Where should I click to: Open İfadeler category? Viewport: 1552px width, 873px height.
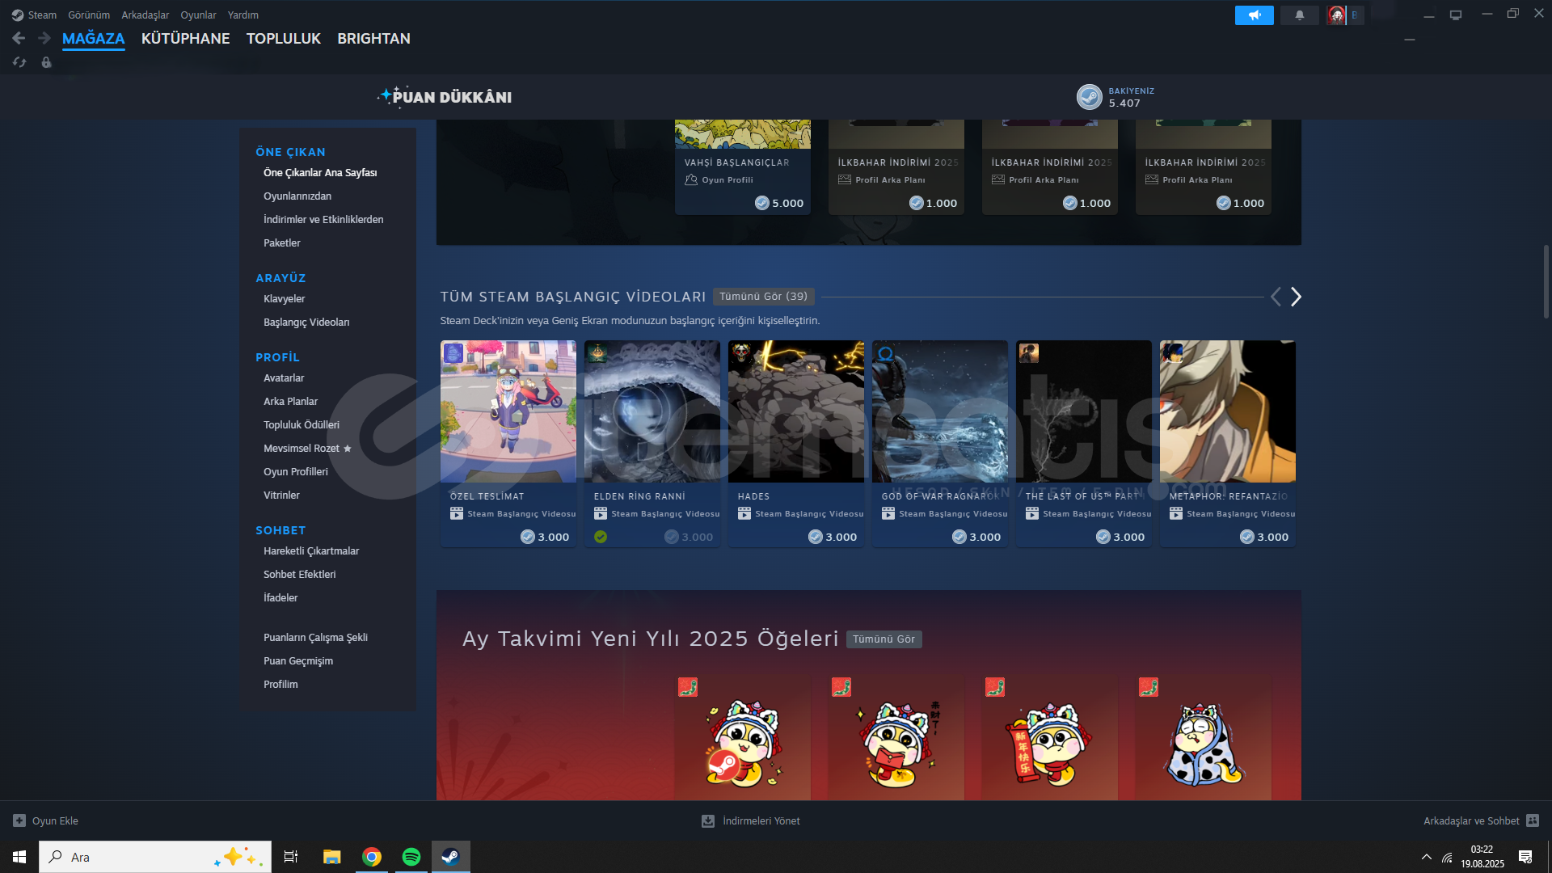coord(280,598)
